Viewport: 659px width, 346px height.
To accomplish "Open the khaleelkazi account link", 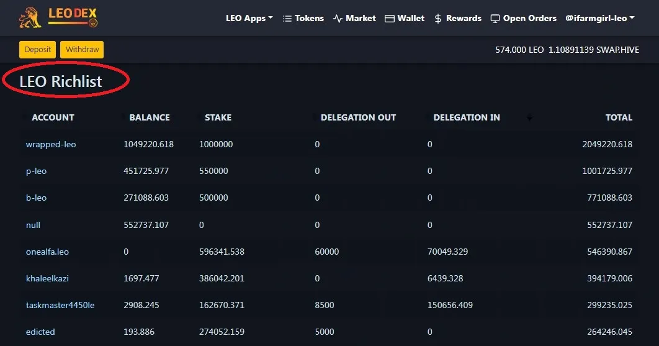I will point(47,278).
